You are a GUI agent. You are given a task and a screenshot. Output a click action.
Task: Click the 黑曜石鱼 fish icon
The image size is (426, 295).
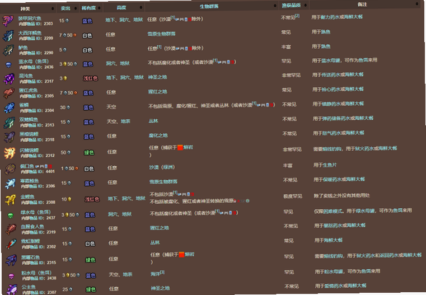(x=11, y=260)
